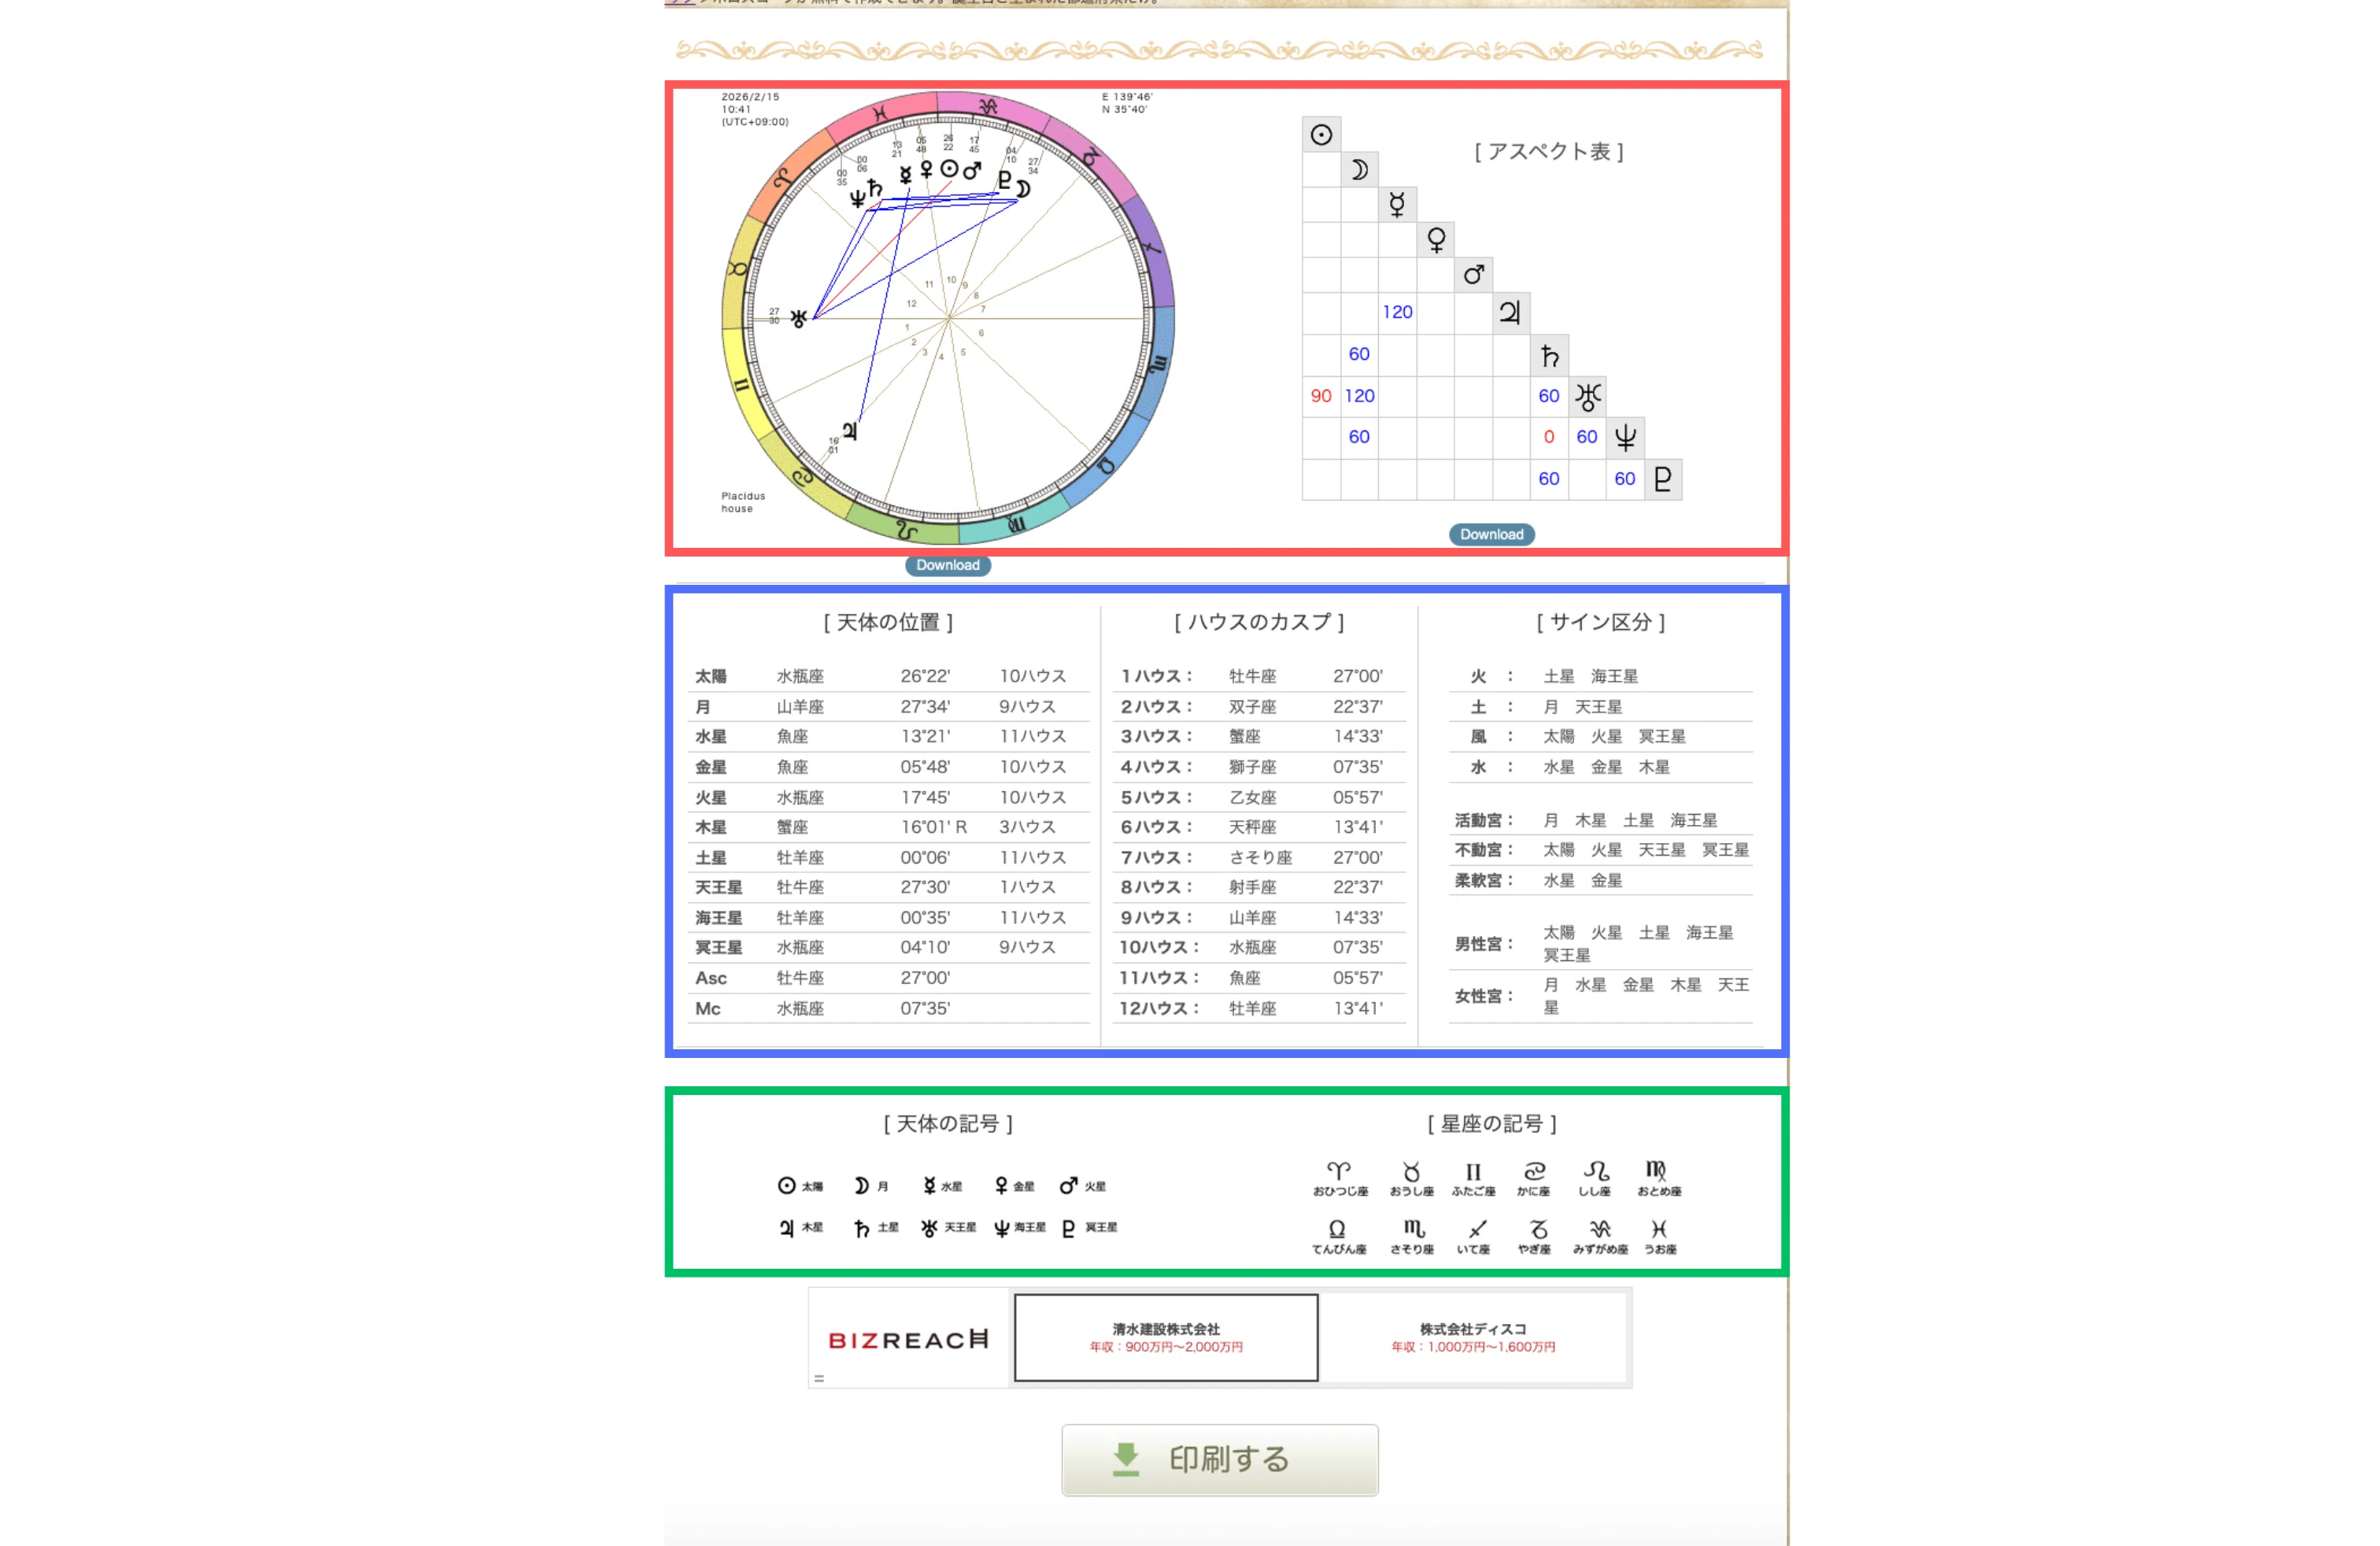Select the Saturn glyph in the aspect table
Viewport: 2380px width, 1546px height.
pyautogui.click(x=1549, y=355)
